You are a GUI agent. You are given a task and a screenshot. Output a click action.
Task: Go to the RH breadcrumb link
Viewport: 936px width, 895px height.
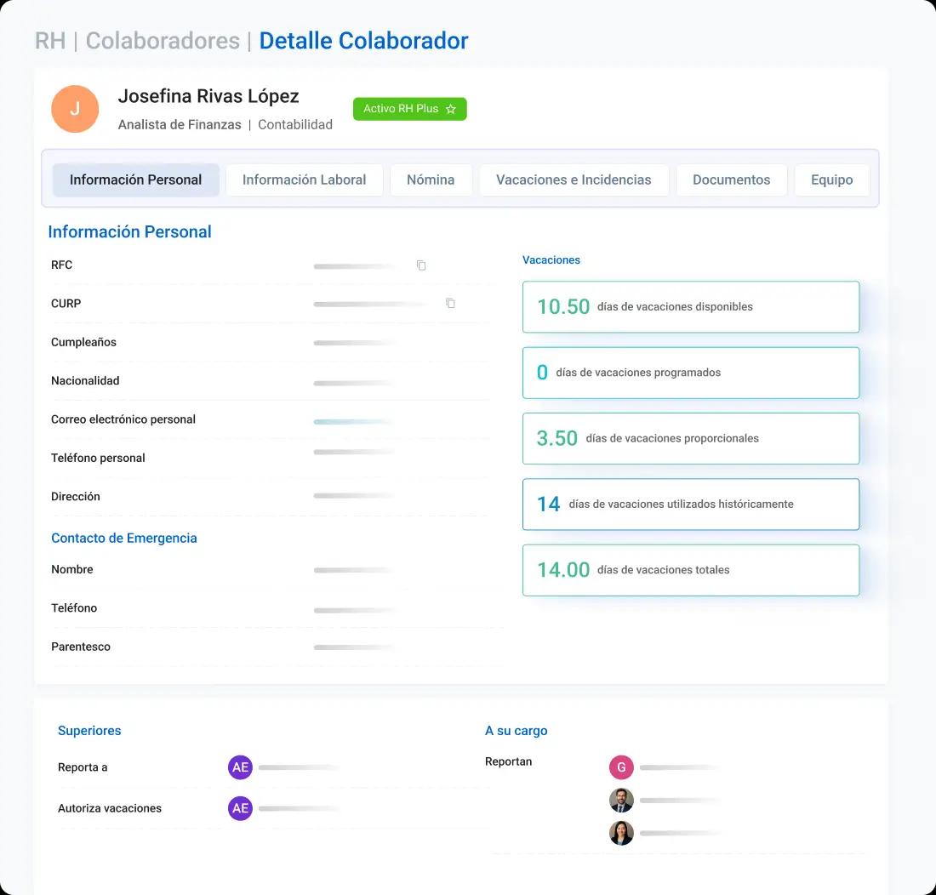tap(50, 41)
